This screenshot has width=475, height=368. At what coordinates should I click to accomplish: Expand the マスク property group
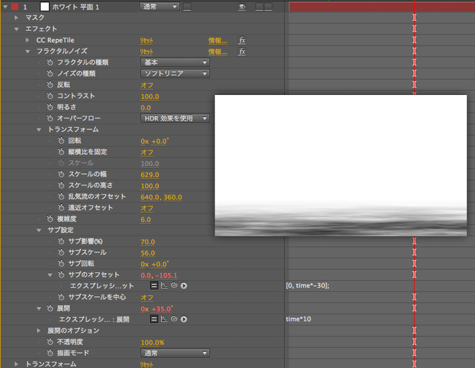point(17,17)
